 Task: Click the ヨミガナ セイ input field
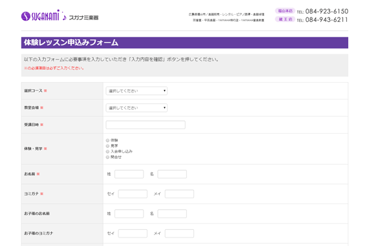[x=133, y=194]
